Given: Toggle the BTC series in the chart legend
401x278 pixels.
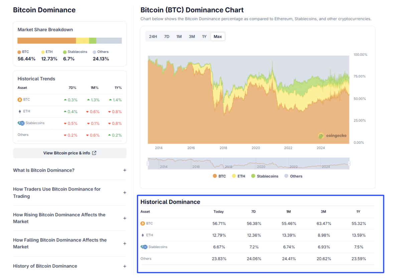Looking at the screenshot, I should [x=219, y=176].
